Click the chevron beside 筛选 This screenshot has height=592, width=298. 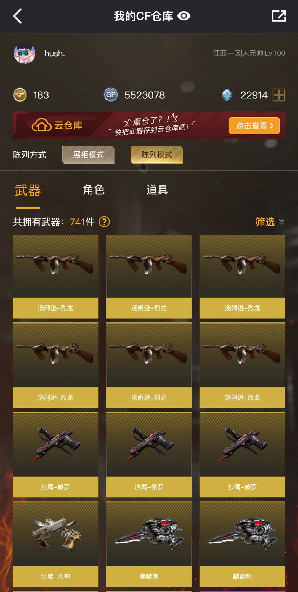pyautogui.click(x=282, y=222)
